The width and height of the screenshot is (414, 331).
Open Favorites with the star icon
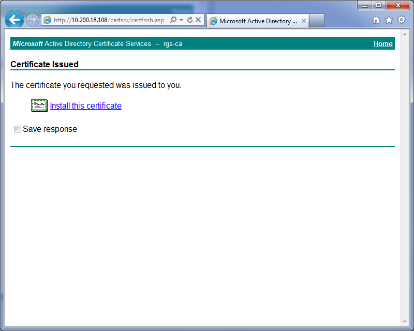(389, 20)
